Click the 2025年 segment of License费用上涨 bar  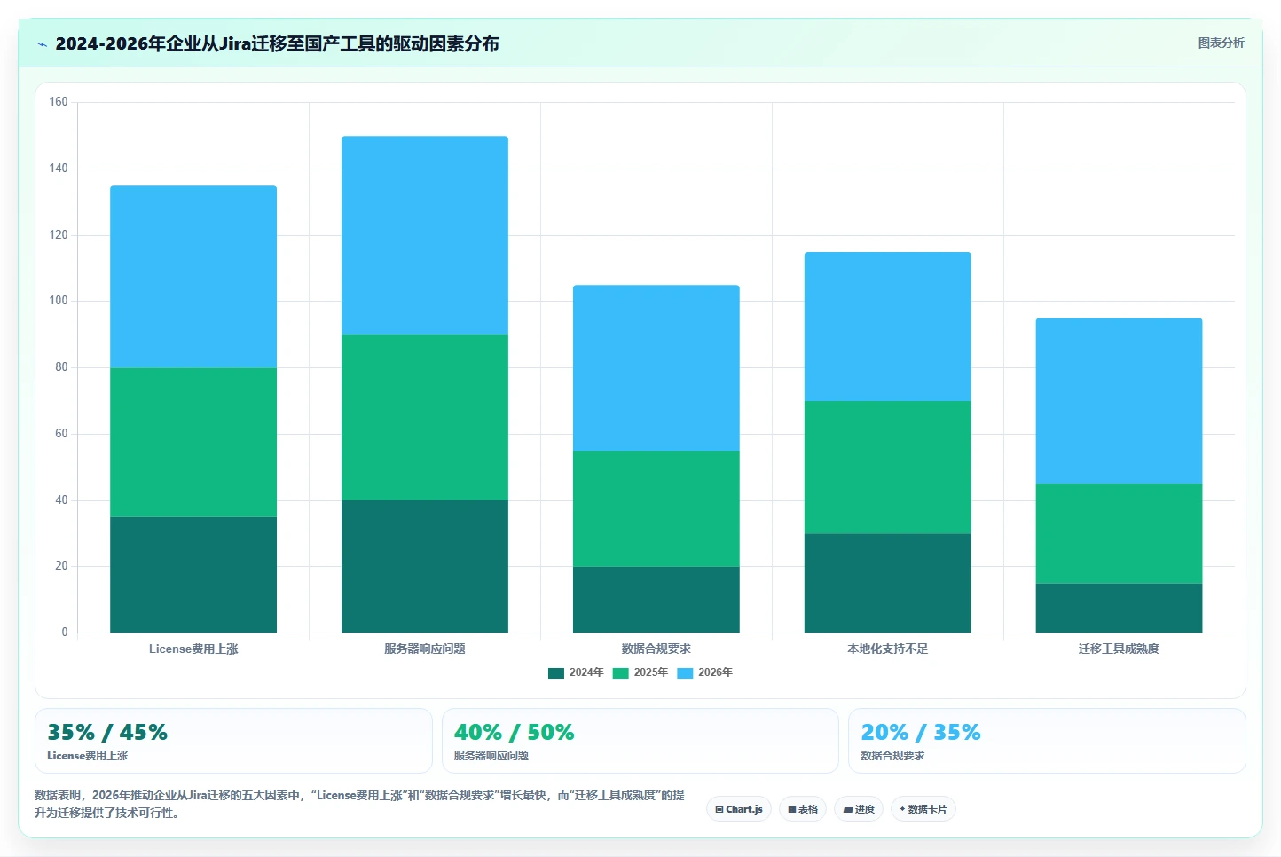pos(193,443)
